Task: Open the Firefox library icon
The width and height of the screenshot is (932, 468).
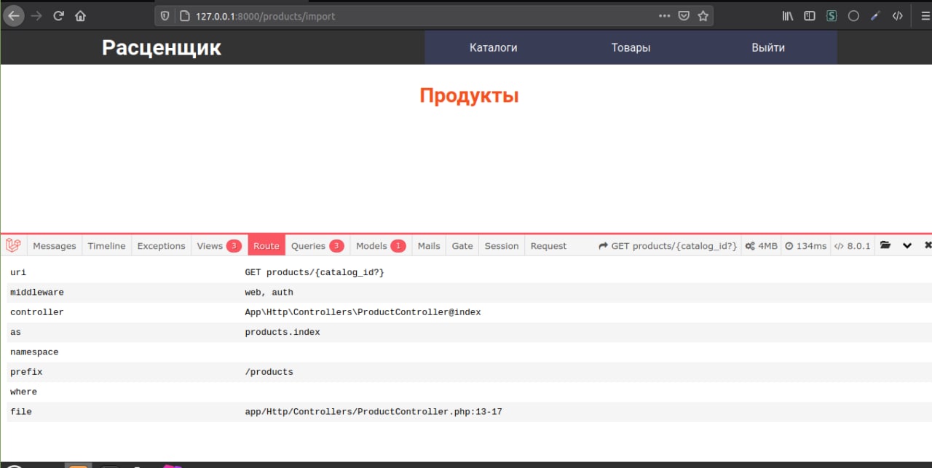Action: [x=787, y=15]
